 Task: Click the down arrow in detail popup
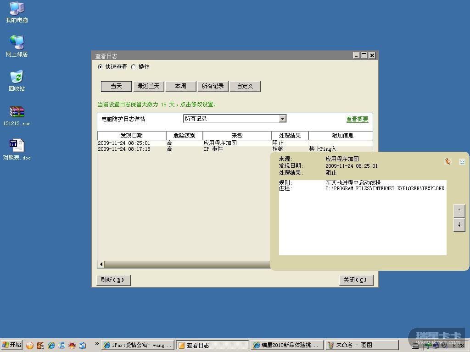pos(459,225)
